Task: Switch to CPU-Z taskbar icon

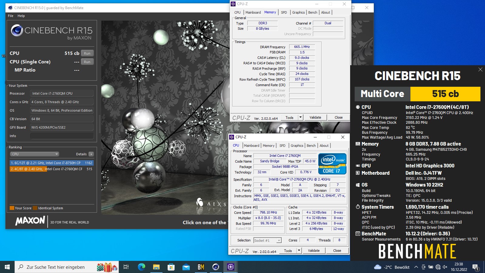Action: [230, 267]
